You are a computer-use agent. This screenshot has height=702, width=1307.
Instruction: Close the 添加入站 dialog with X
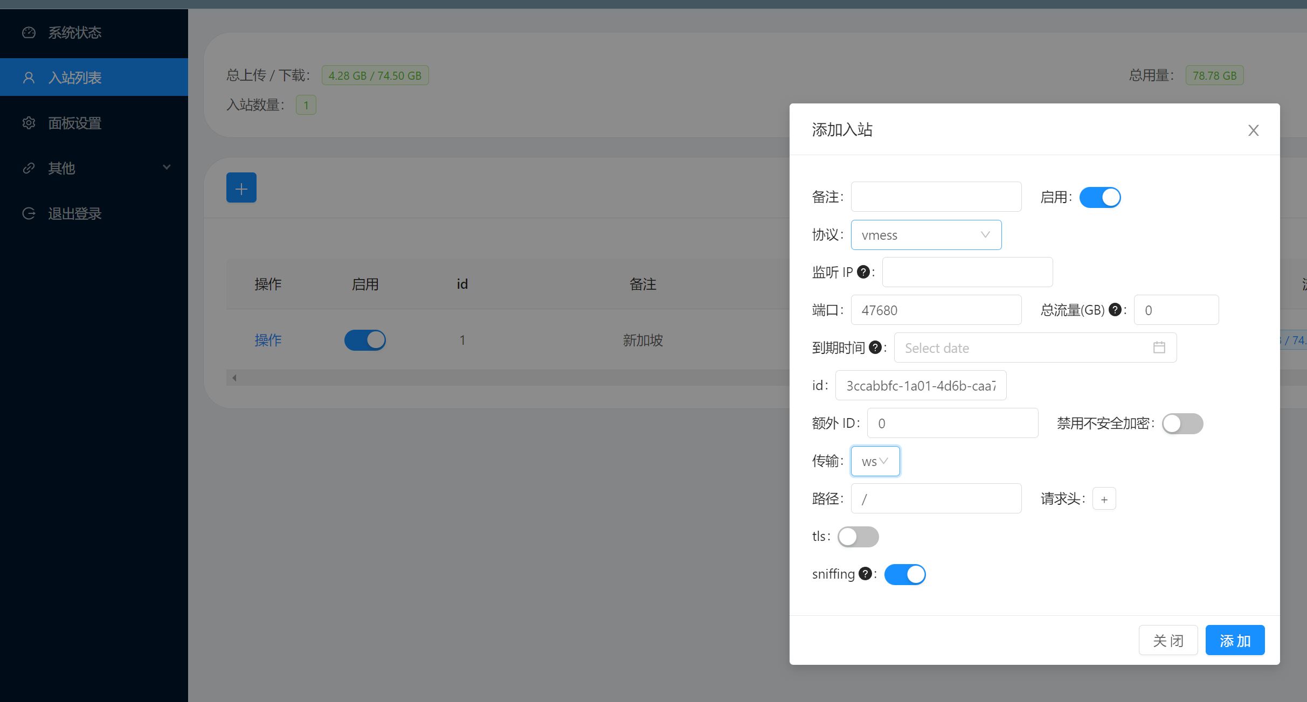(1254, 130)
